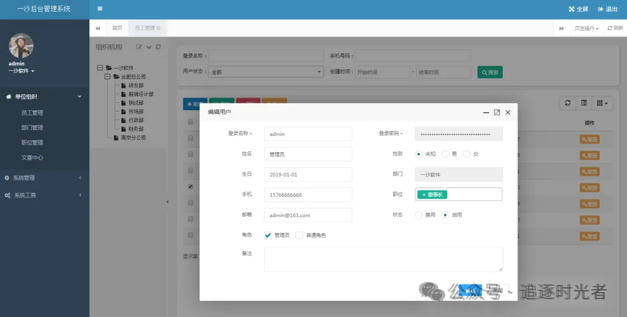The height and width of the screenshot is (317, 627).
Task: Click the folder icon of 一沙软件 tree node
Action: [109, 68]
